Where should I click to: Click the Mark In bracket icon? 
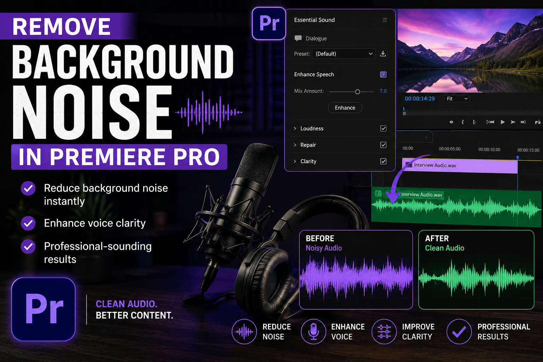tap(463, 122)
